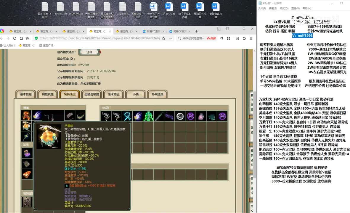Open a new browser tab
The image size is (350, 213).
pyautogui.click(x=196, y=31)
